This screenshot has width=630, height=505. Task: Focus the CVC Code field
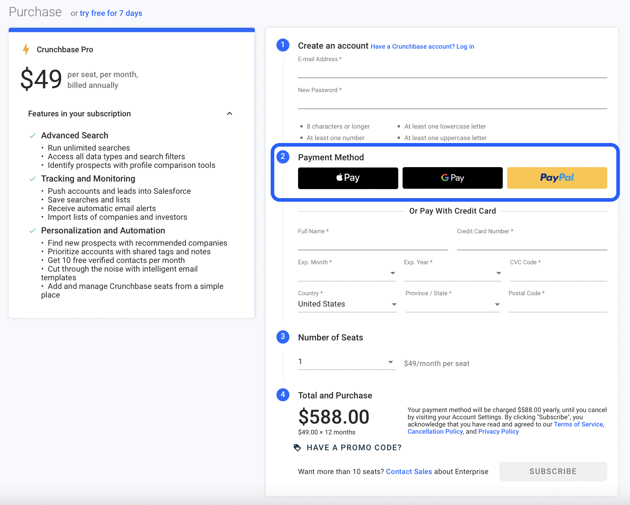click(x=559, y=274)
